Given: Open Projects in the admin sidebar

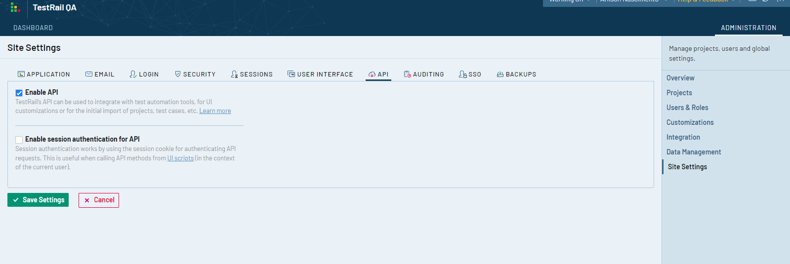Looking at the screenshot, I should (x=679, y=93).
